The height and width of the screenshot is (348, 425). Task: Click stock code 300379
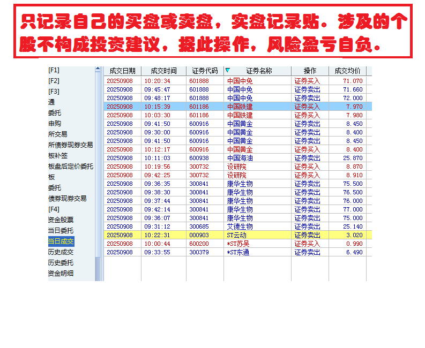tap(199, 252)
